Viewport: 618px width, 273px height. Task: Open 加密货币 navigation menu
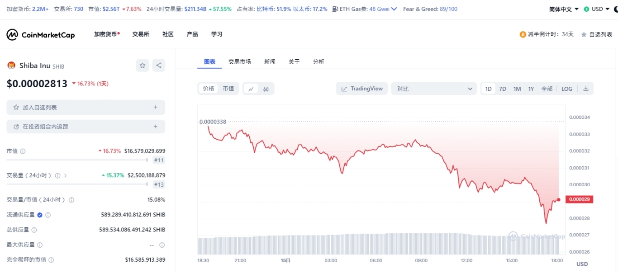(107, 34)
